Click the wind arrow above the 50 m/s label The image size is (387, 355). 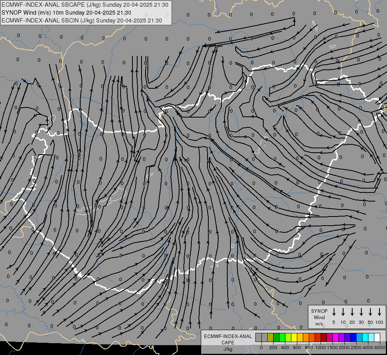(x=370, y=312)
